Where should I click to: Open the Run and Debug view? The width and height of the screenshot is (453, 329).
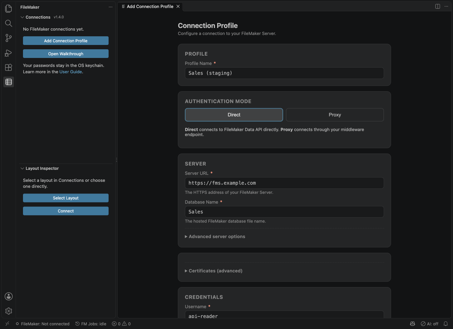(x=9, y=53)
